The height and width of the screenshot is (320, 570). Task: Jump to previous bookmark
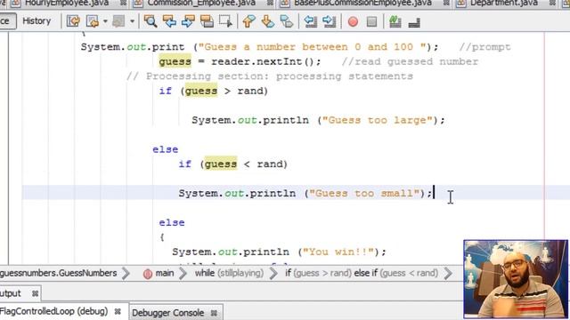248,21
